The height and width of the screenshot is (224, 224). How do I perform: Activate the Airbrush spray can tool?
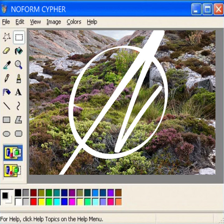click(x=6, y=92)
